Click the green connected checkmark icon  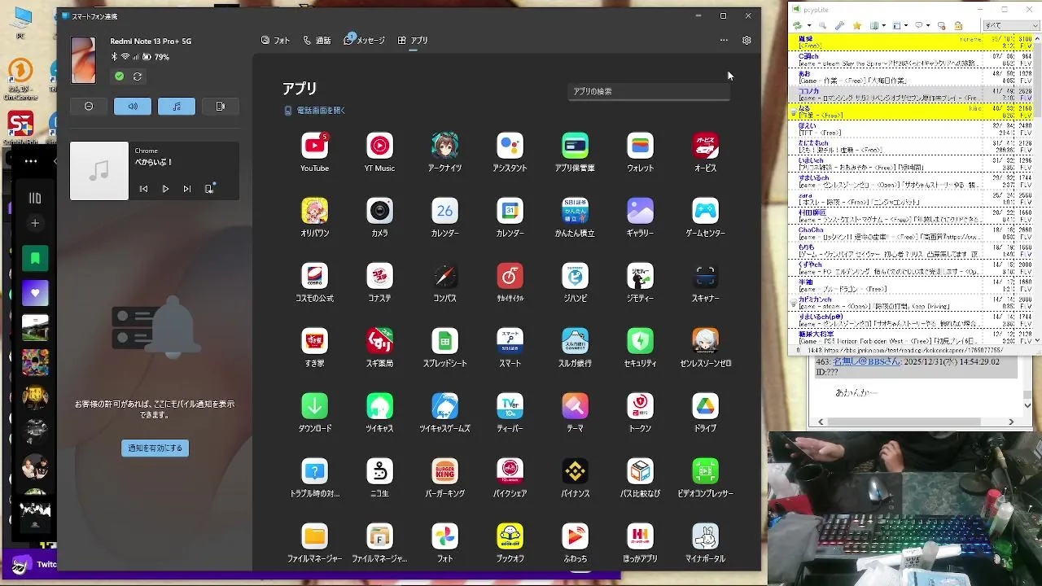120,77
